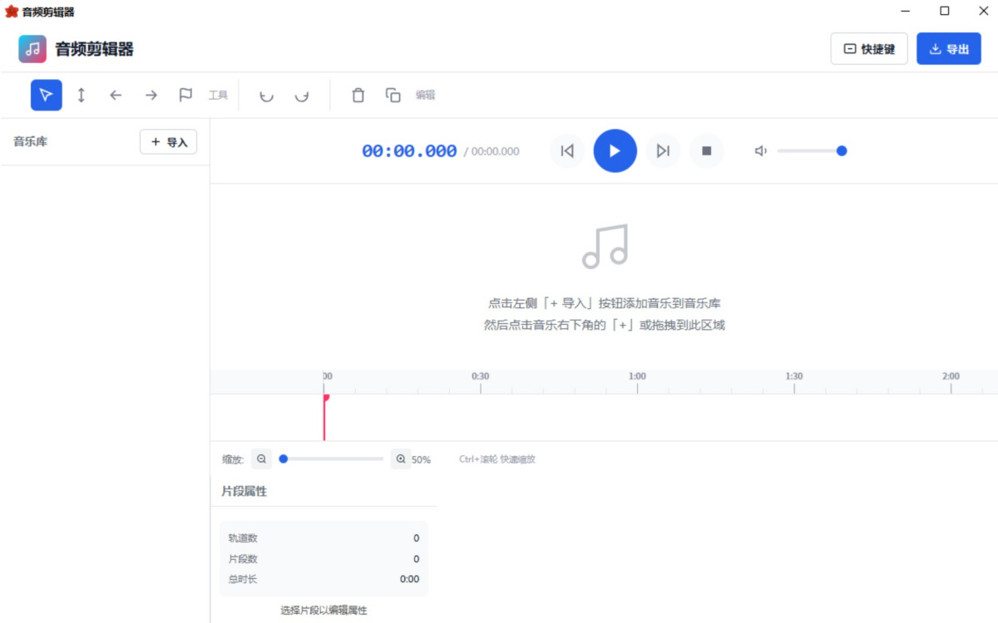Image resolution: width=998 pixels, height=623 pixels.
Task: Open the 快捷键 shortcuts dialog
Action: [x=868, y=49]
